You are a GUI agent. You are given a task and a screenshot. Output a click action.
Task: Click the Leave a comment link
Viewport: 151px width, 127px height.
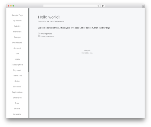point(47,36)
